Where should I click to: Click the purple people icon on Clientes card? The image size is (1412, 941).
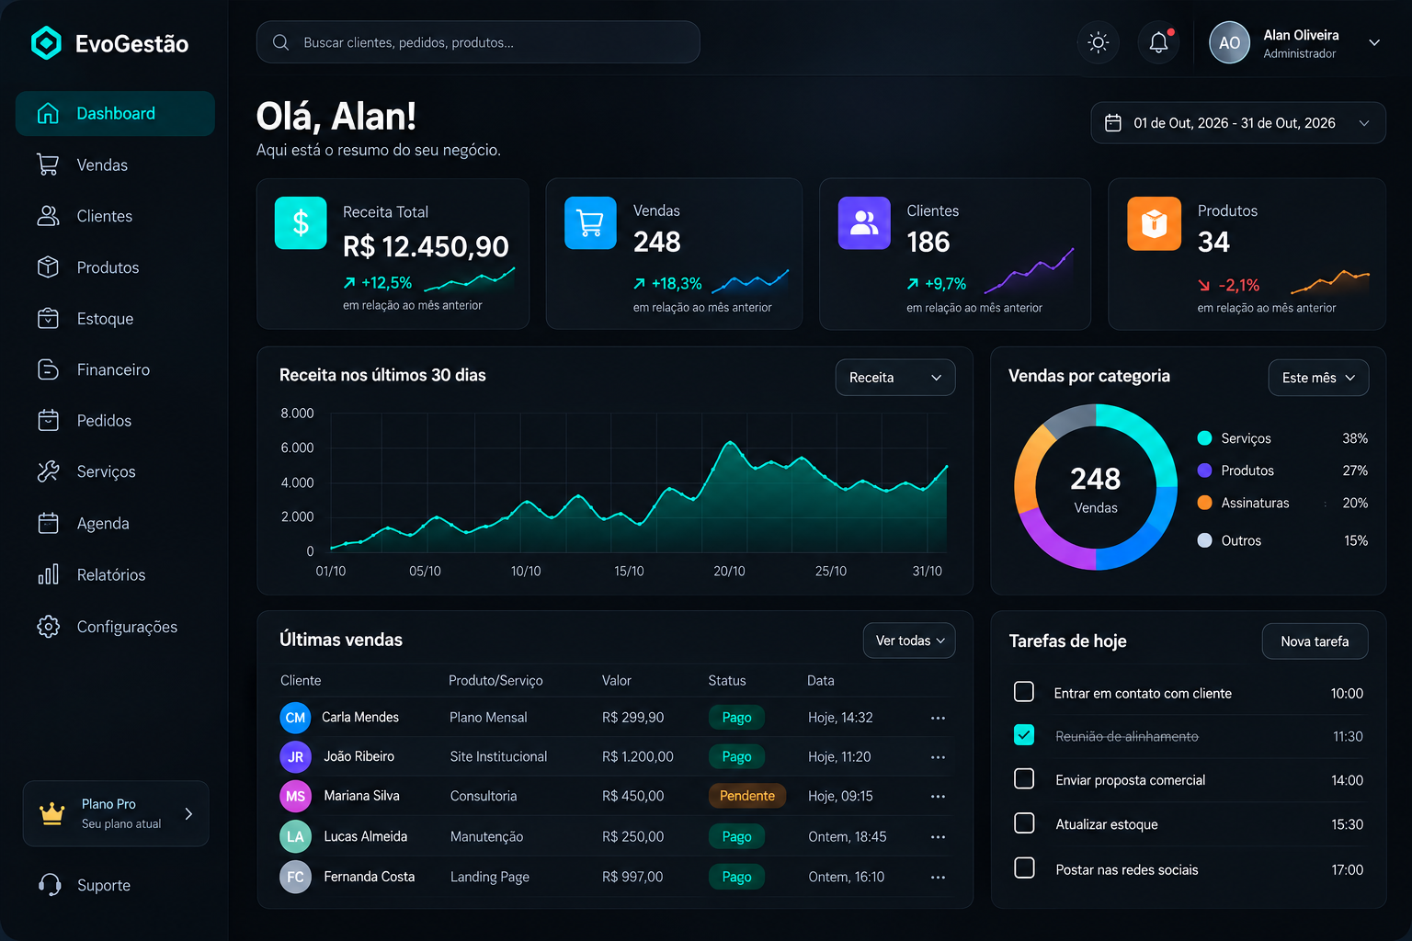pos(864,222)
